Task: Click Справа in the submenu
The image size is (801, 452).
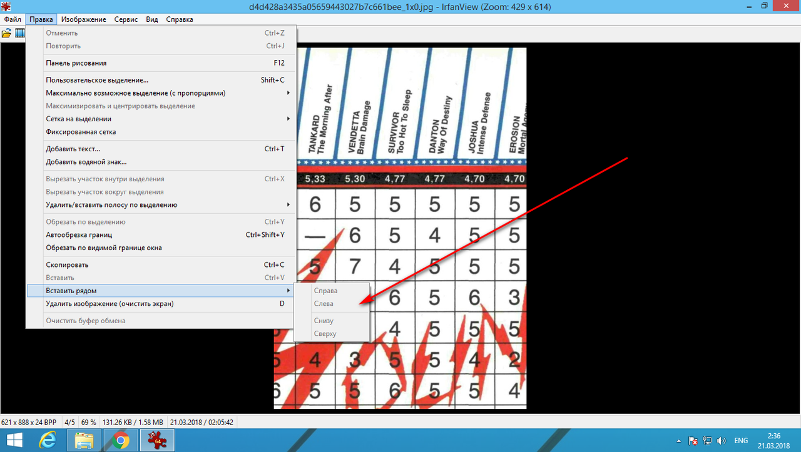Action: tap(332, 291)
